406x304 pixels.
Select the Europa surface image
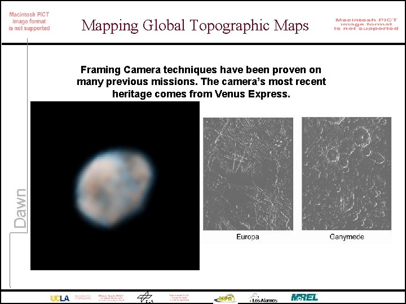coord(248,174)
